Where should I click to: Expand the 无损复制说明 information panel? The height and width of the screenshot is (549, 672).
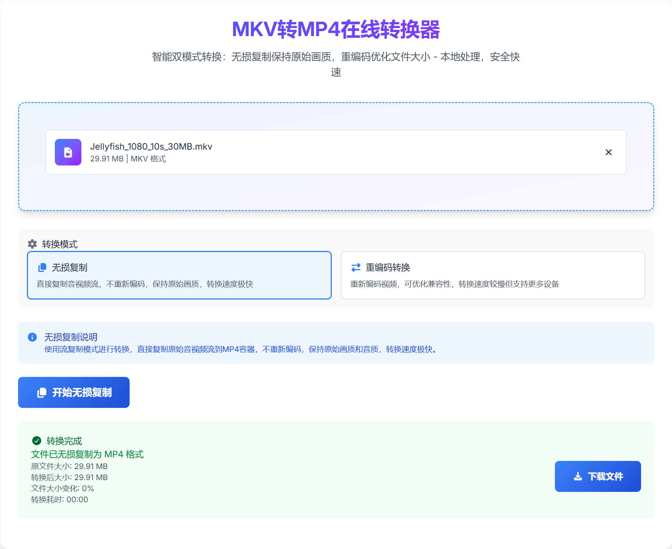click(336, 343)
